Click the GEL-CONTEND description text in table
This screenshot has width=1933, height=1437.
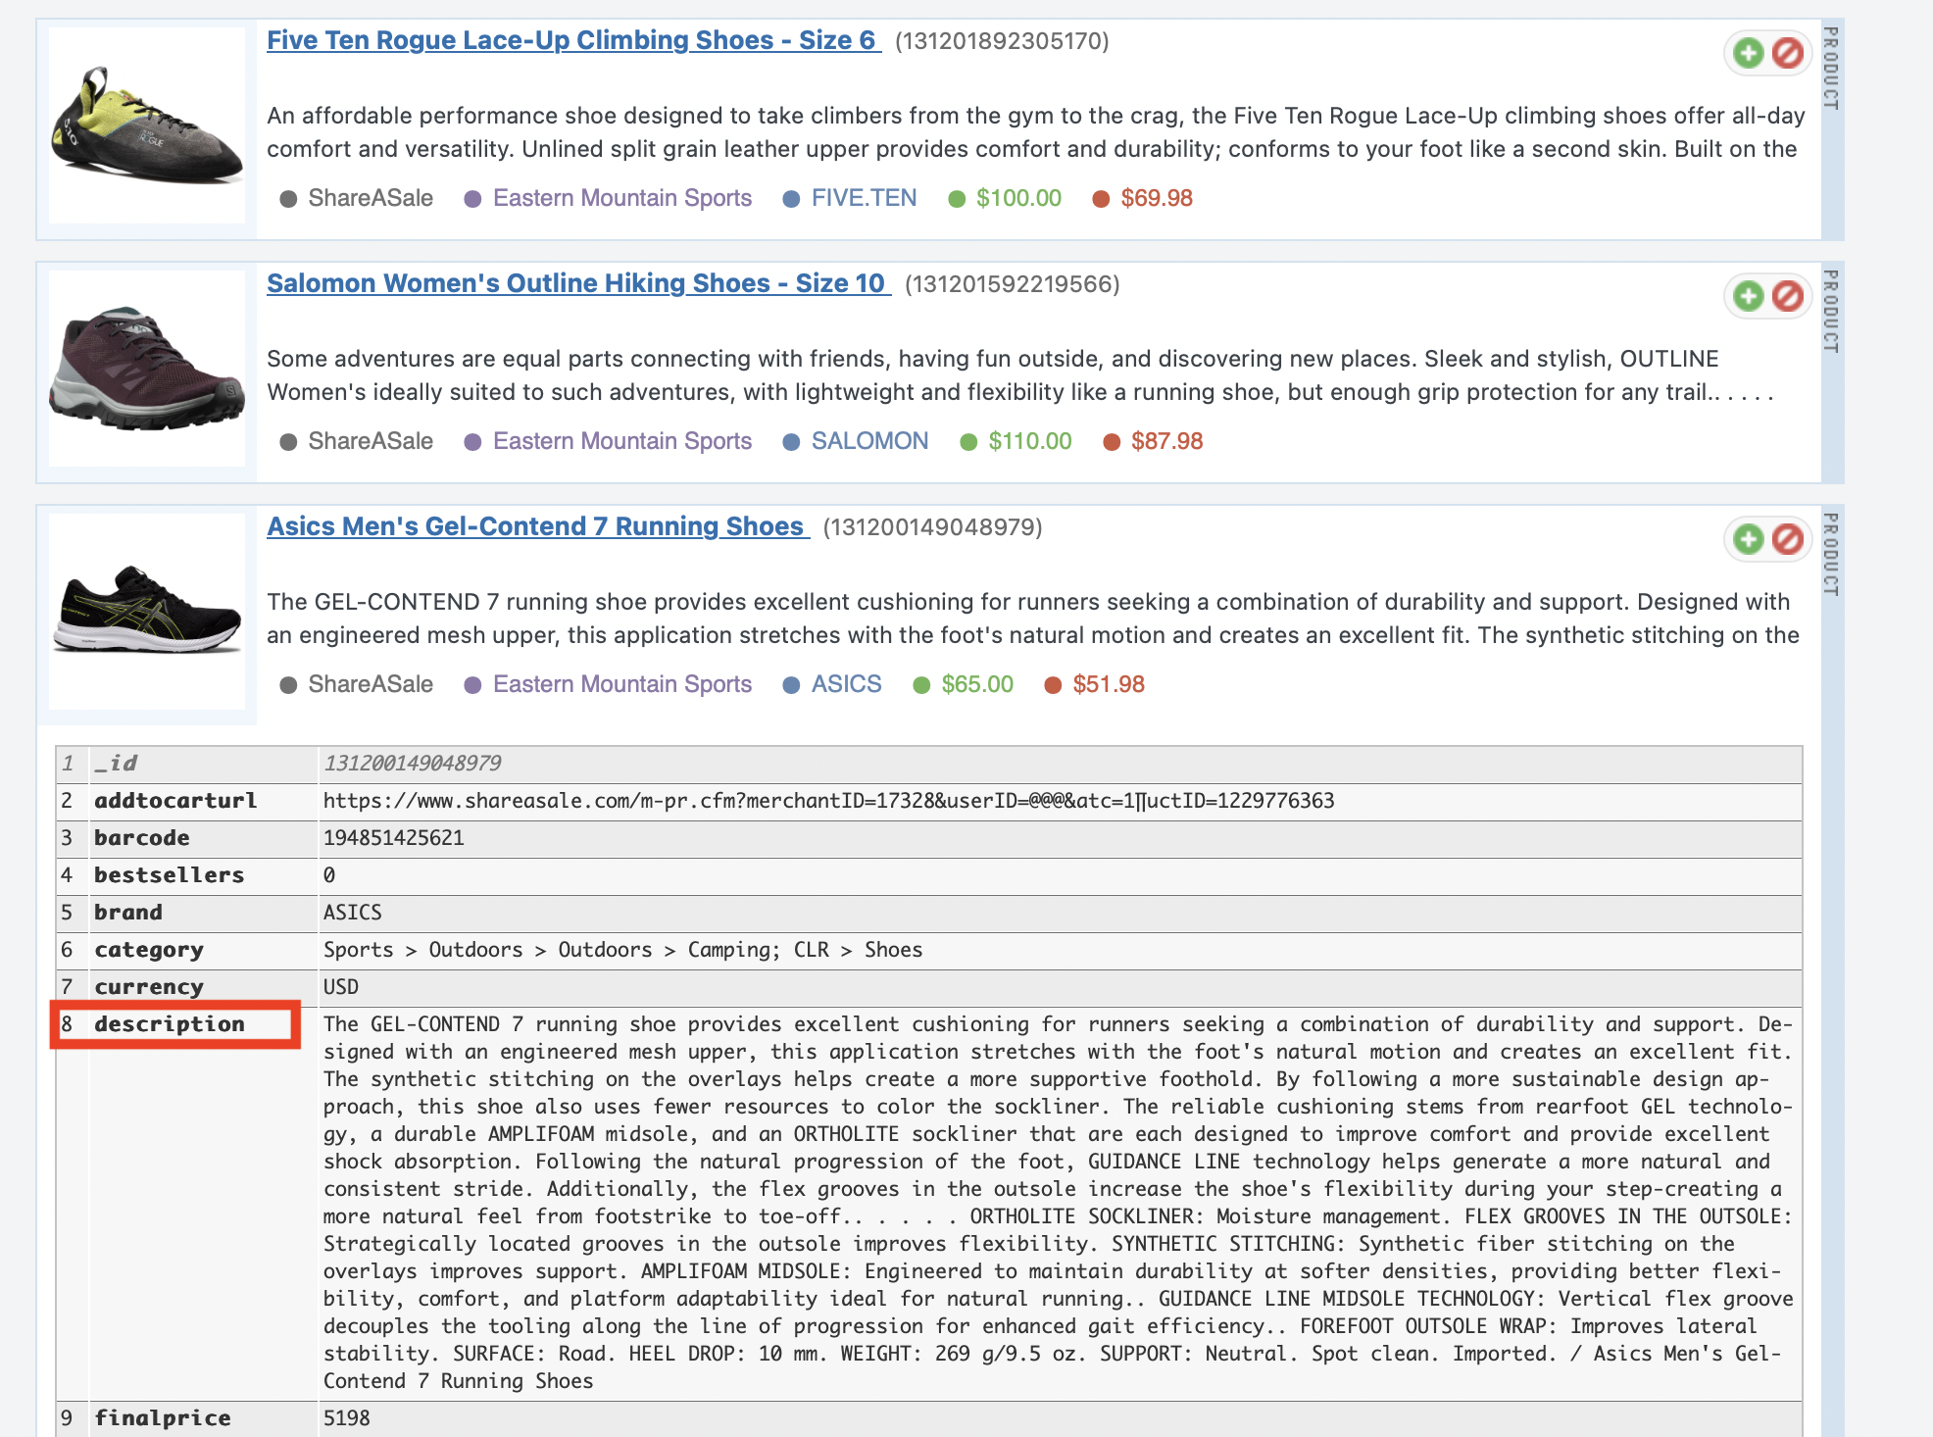click(1059, 1203)
